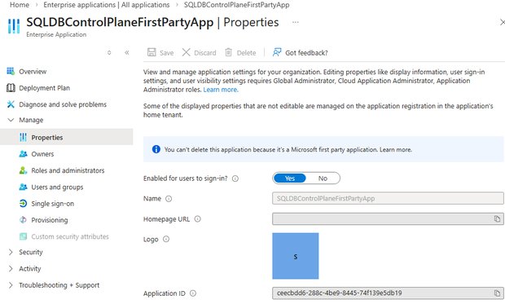505x304 pixels.
Task: Select Roles and administrators menu item
Action: pyautogui.click(x=68, y=170)
